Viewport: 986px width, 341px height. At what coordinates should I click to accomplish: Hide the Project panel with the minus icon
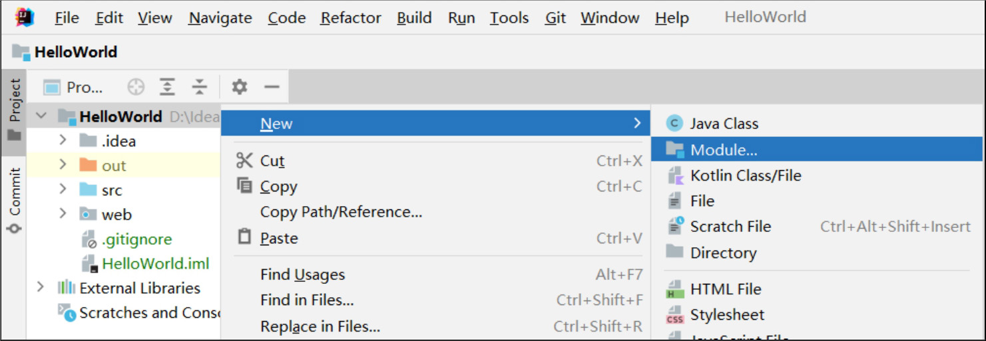pyautogui.click(x=272, y=87)
